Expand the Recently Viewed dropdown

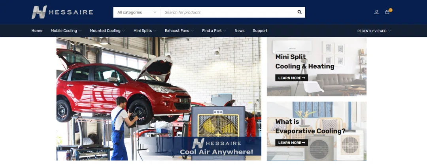coord(374,31)
